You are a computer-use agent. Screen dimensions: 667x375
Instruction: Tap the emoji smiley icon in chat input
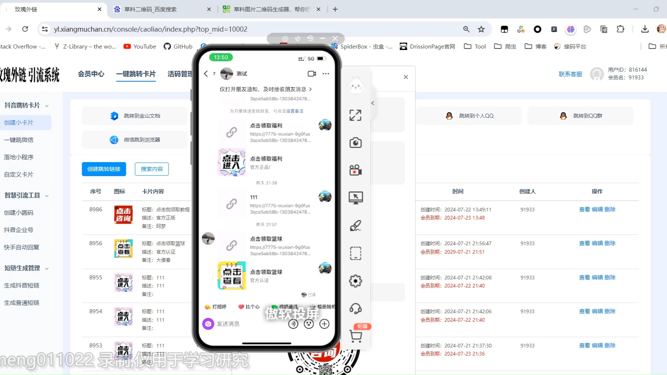pyautogui.click(x=309, y=324)
